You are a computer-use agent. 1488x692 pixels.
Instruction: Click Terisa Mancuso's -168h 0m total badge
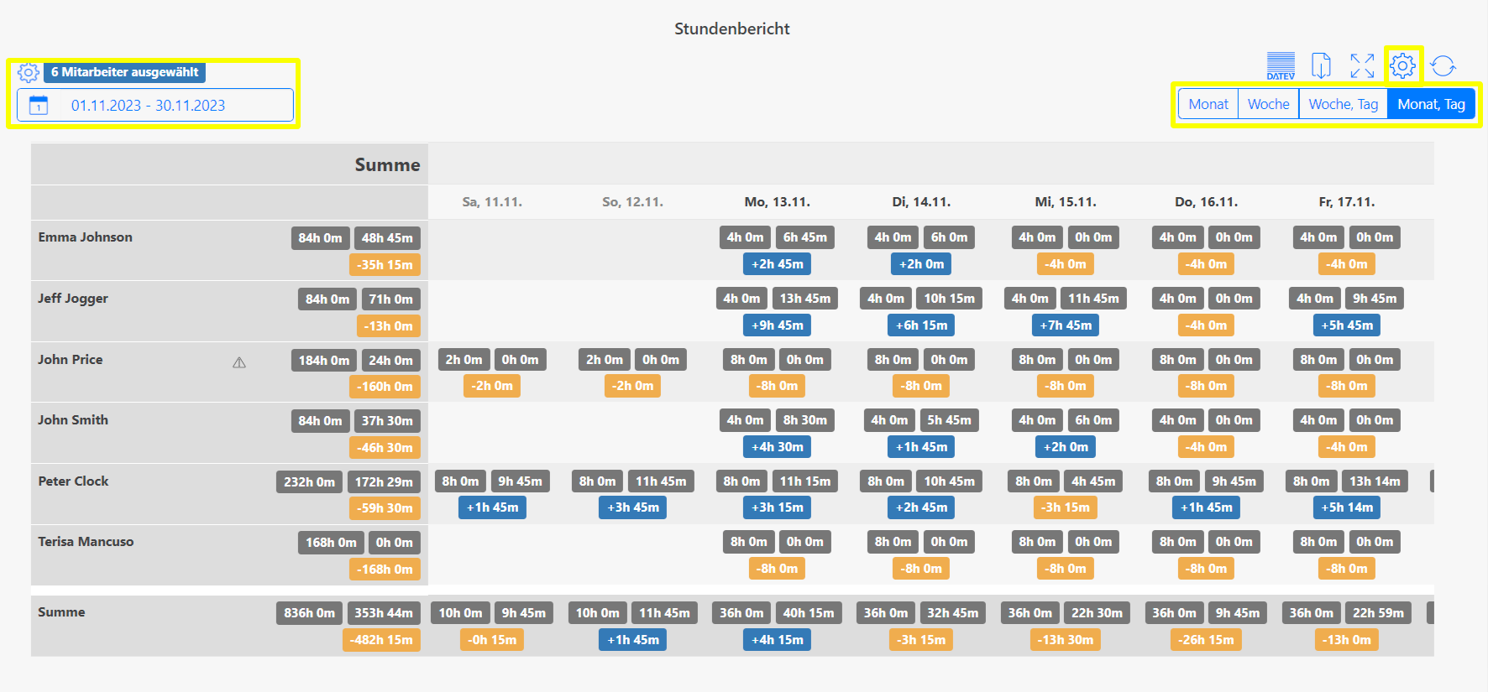coord(385,570)
